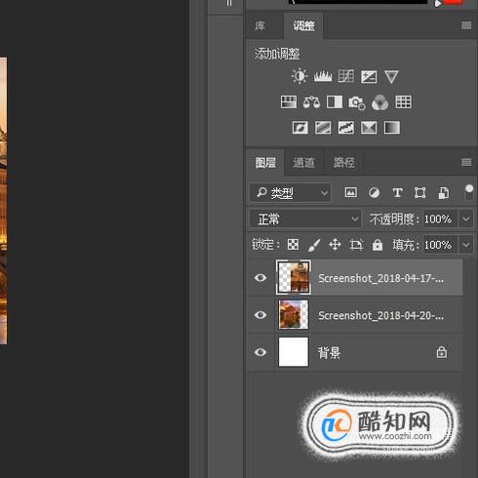This screenshot has width=478, height=478.
Task: Open the 正常 blend mode dropdown
Action: point(305,219)
